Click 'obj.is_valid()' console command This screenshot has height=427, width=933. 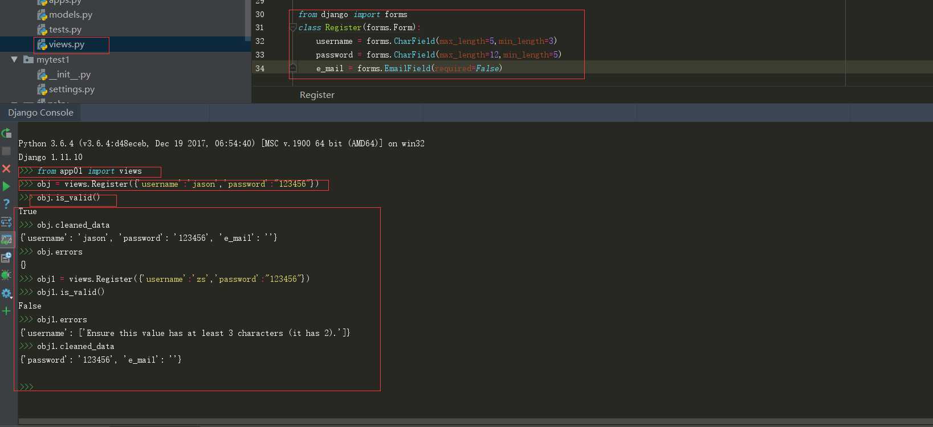click(68, 198)
